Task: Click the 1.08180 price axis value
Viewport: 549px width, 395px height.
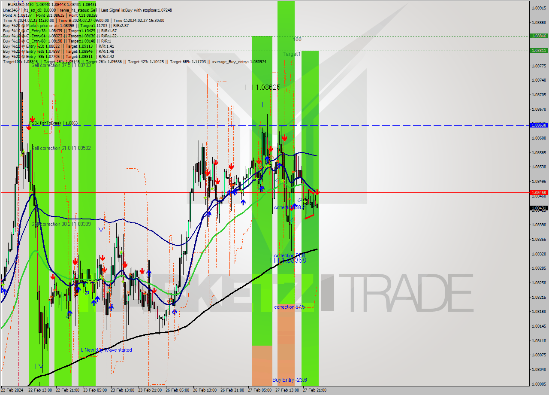Action: tap(539, 311)
